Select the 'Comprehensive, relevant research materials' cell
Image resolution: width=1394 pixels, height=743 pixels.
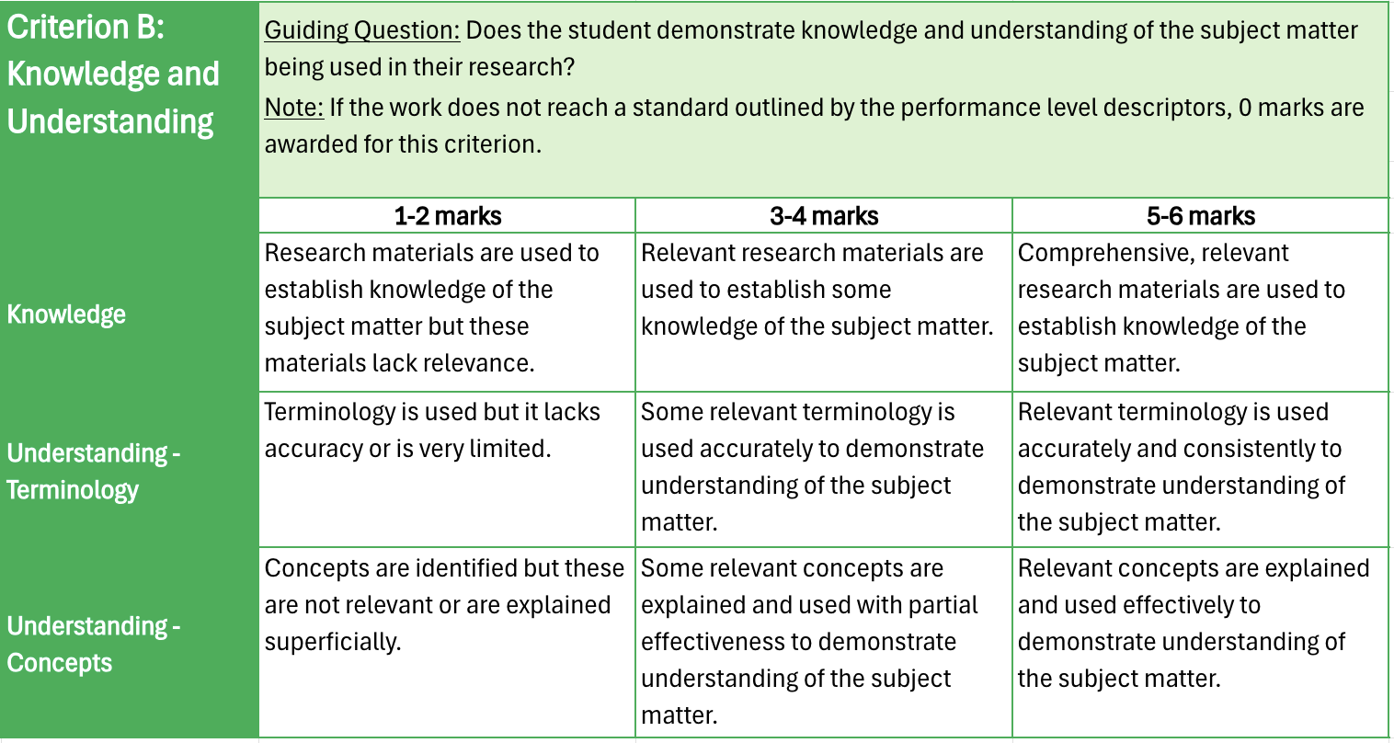coord(1181,308)
